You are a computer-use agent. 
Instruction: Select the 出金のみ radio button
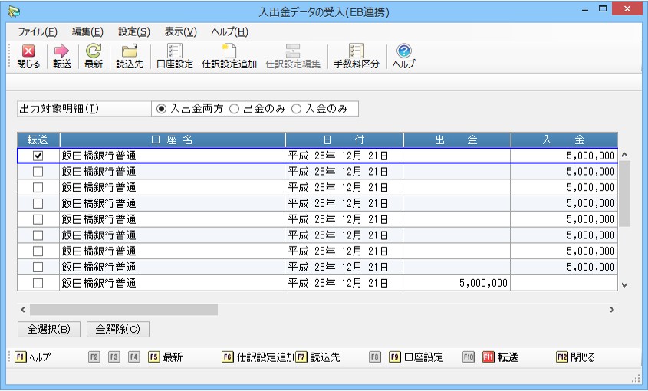235,109
